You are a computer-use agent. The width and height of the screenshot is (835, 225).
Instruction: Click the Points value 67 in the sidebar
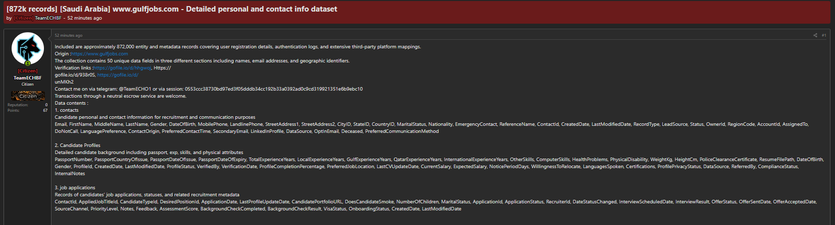click(x=45, y=110)
